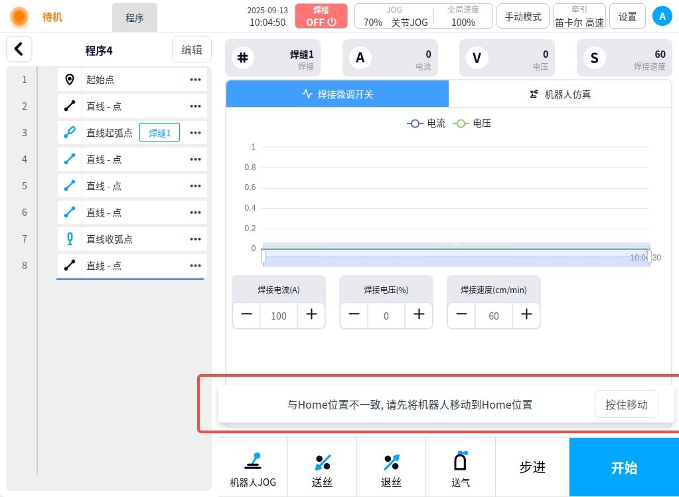This screenshot has width=679, height=497.
Task: Click the chart timeline range slider handle
Action: tap(264, 256)
